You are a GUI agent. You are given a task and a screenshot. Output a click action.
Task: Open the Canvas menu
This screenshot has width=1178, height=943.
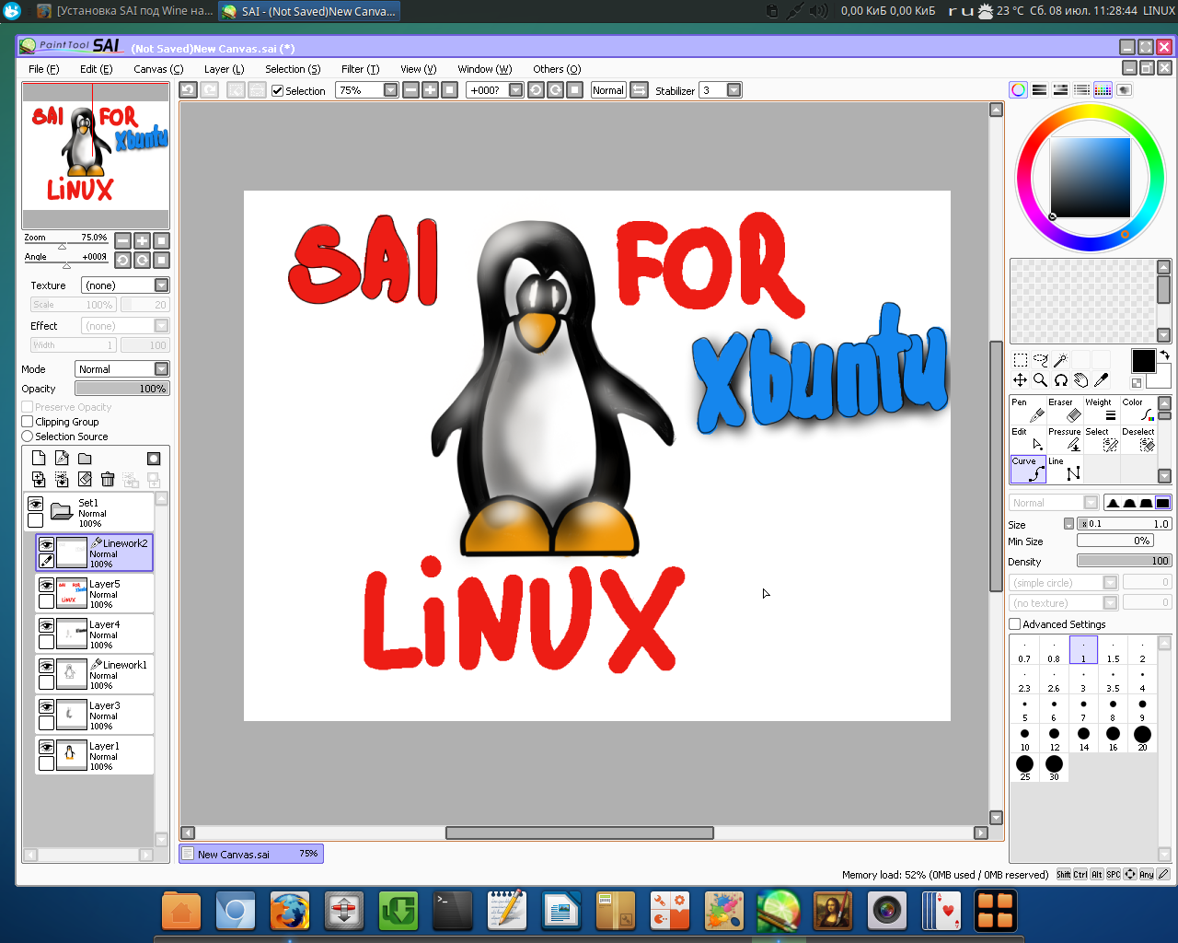[x=158, y=69]
